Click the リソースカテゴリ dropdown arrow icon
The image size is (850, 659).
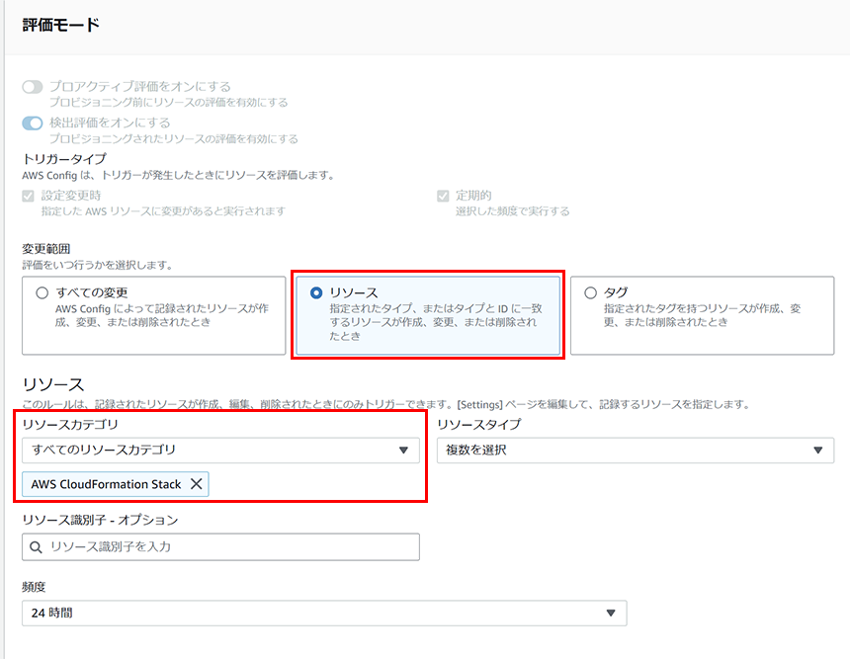point(403,451)
